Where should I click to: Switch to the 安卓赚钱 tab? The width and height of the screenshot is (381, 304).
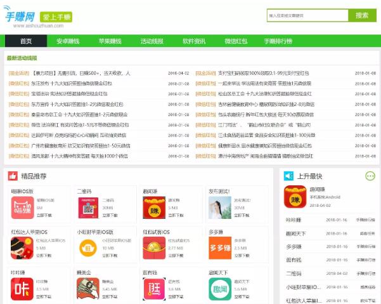point(68,41)
